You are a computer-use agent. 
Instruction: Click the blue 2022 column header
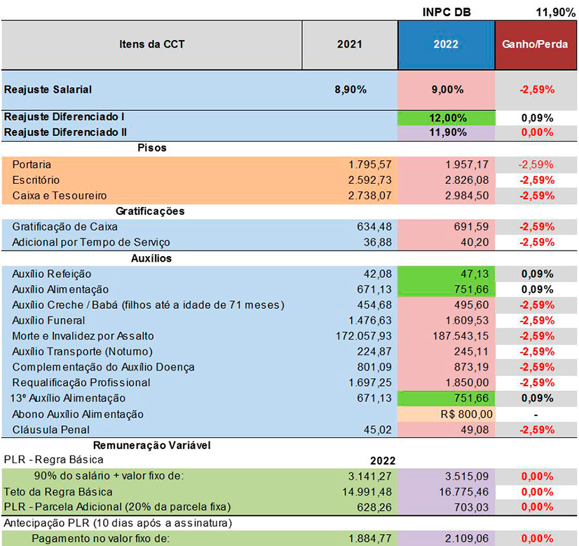pyautogui.click(x=446, y=45)
